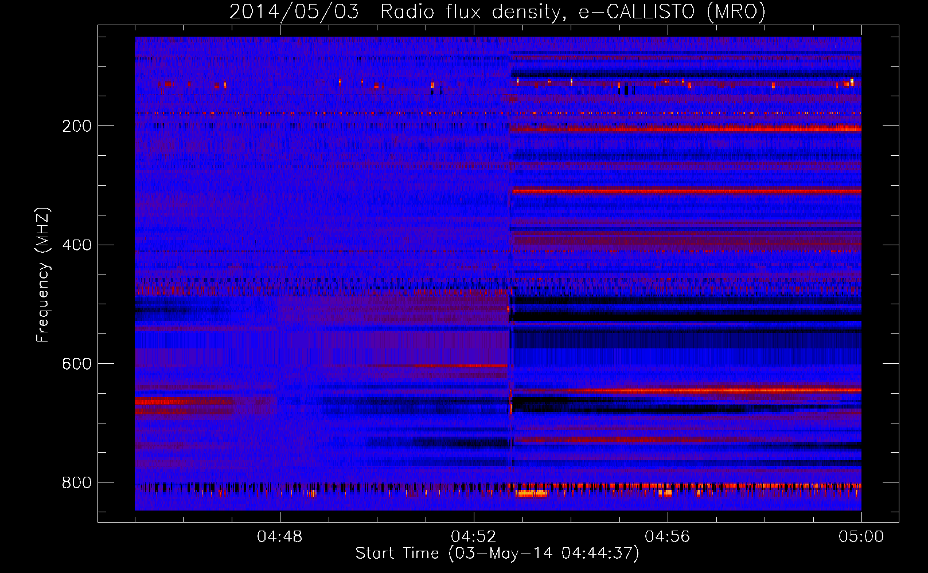Click the 'Frequency (MHZ)' axis label
The width and height of the screenshot is (928, 573).
[x=42, y=274]
